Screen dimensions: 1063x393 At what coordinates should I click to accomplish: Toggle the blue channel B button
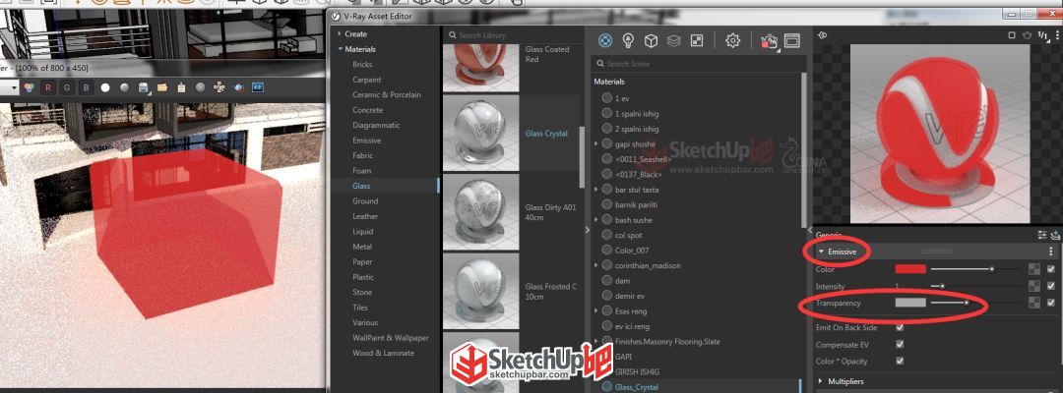(86, 87)
